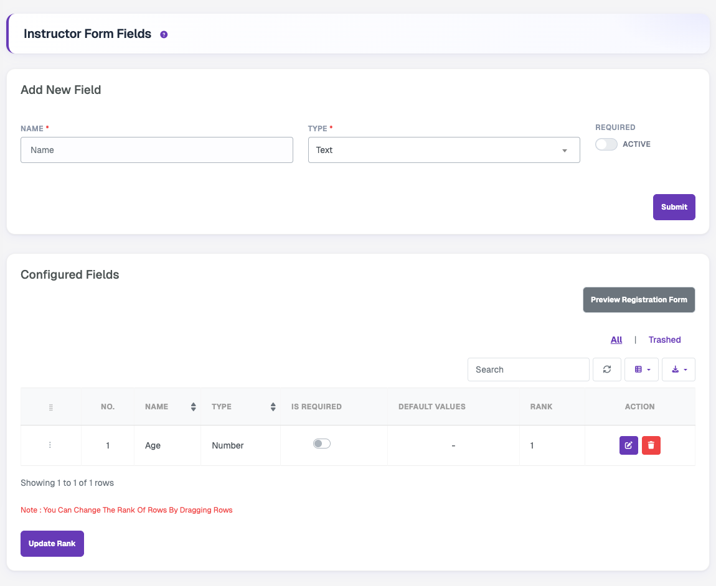The height and width of the screenshot is (586, 716).
Task: Refresh the configured fields table
Action: pos(607,370)
